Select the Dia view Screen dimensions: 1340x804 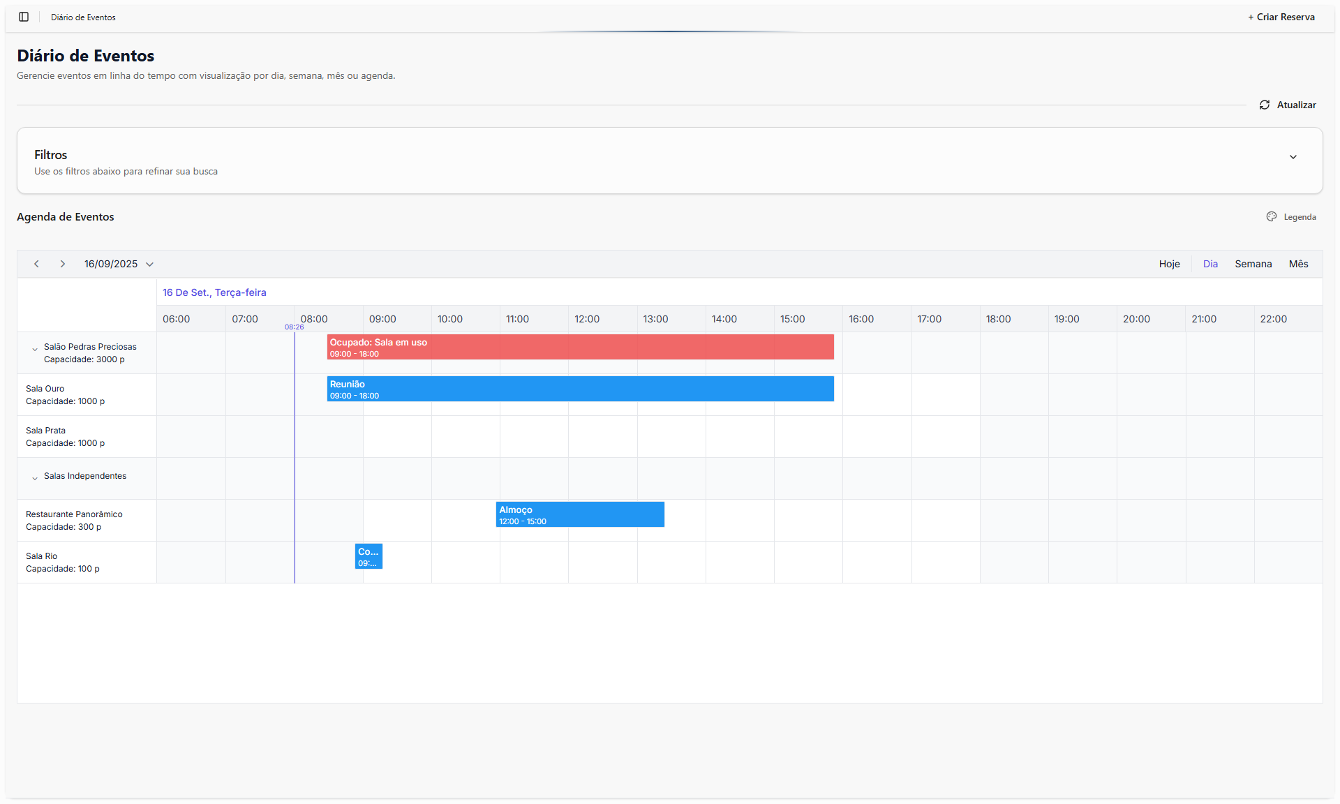click(1210, 264)
